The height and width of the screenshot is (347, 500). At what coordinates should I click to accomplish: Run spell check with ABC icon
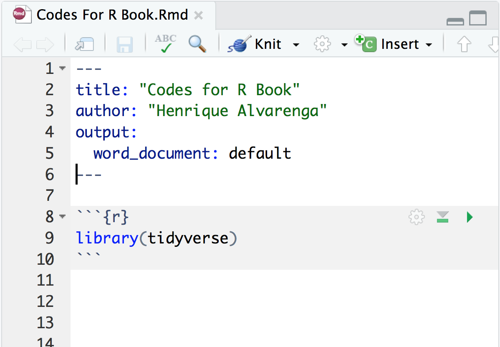point(166,43)
